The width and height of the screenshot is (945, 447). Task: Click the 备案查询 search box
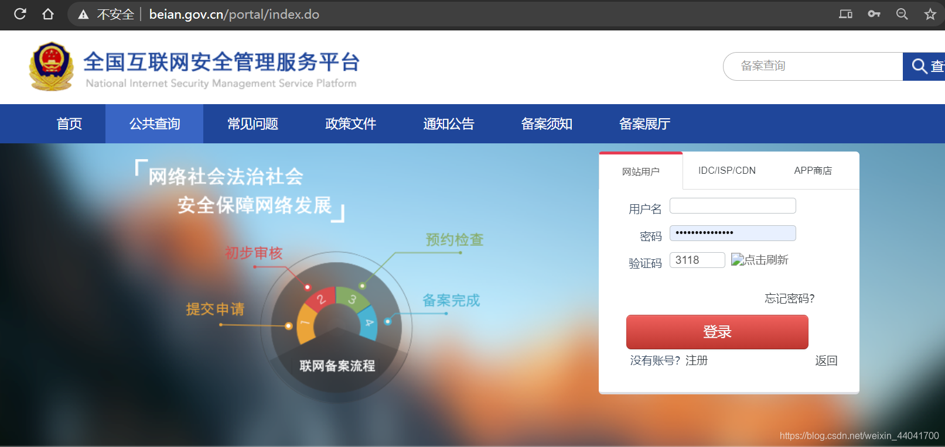[814, 66]
